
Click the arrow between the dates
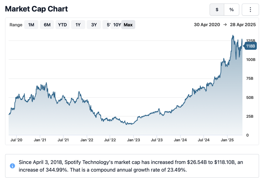click(x=225, y=25)
